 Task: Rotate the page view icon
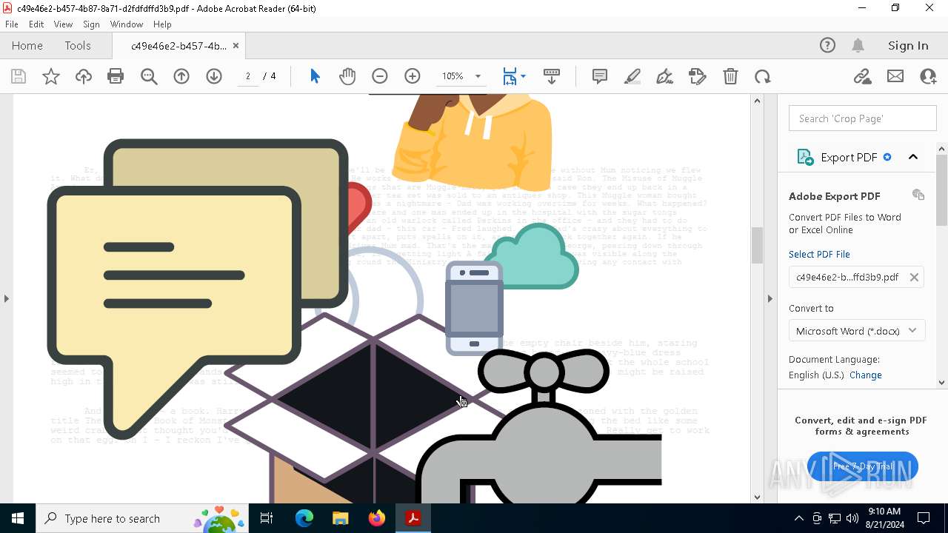pyautogui.click(x=763, y=76)
